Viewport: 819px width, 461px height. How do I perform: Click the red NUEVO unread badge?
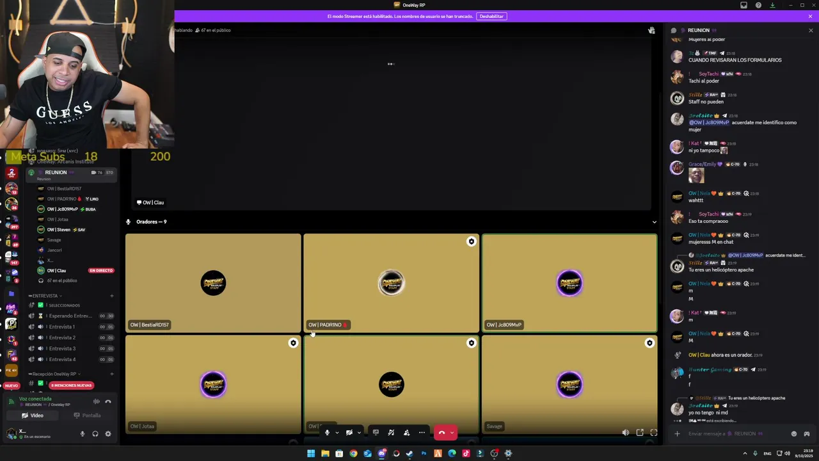(11, 385)
